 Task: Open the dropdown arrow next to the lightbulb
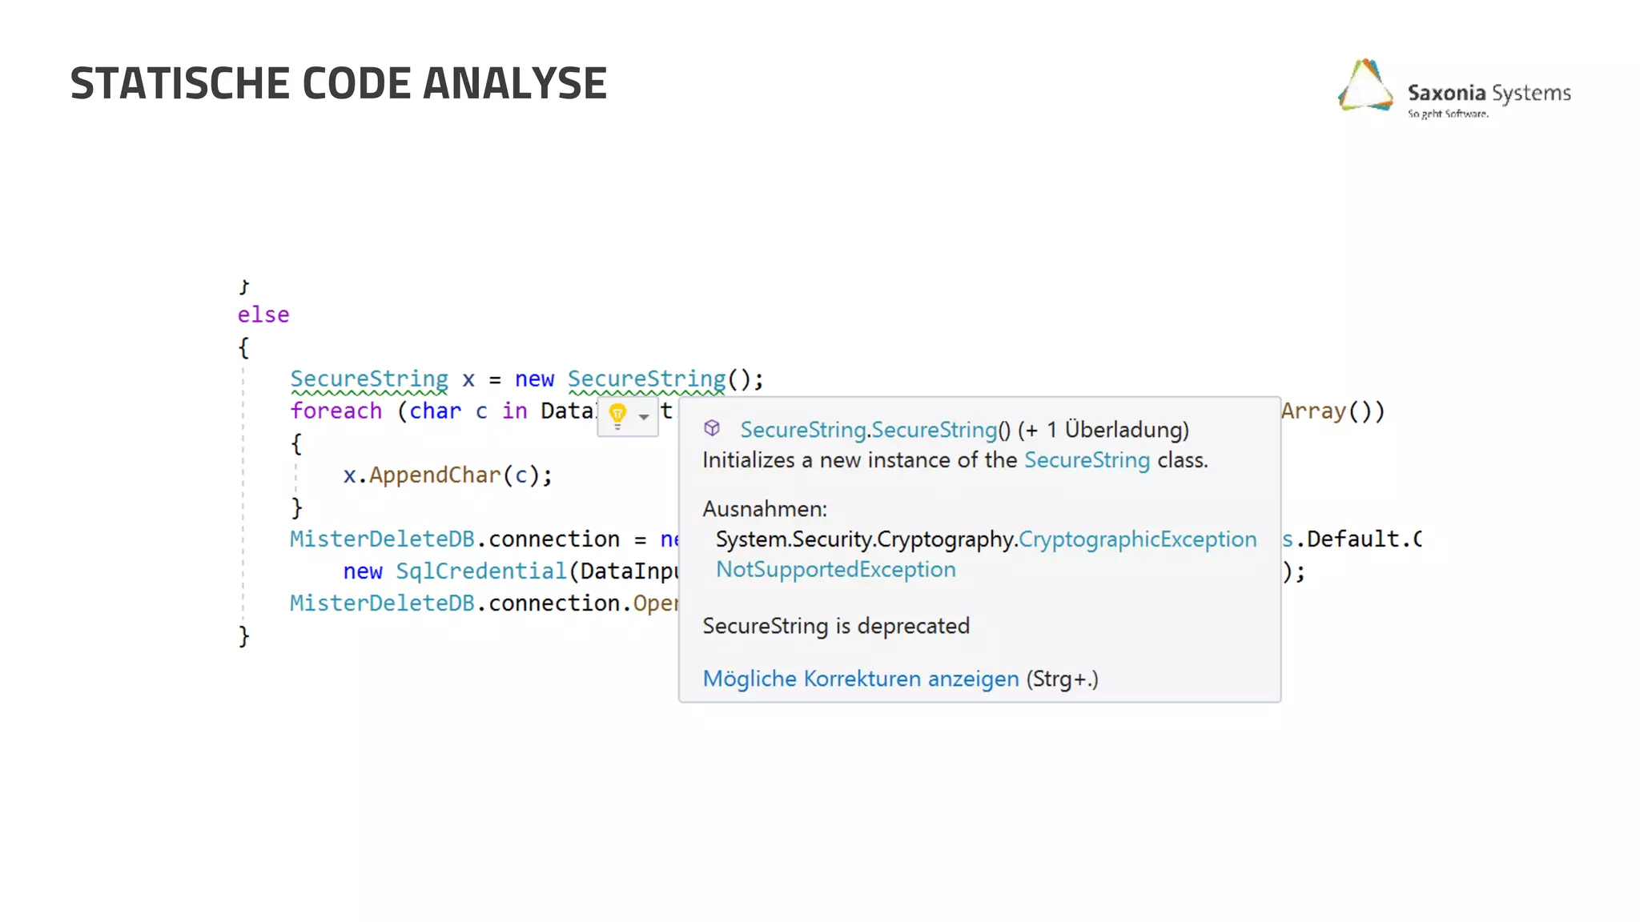pyautogui.click(x=644, y=417)
